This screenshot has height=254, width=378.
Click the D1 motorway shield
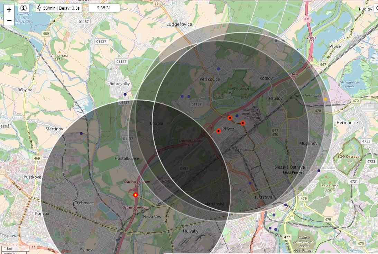pyautogui.click(x=307, y=19)
